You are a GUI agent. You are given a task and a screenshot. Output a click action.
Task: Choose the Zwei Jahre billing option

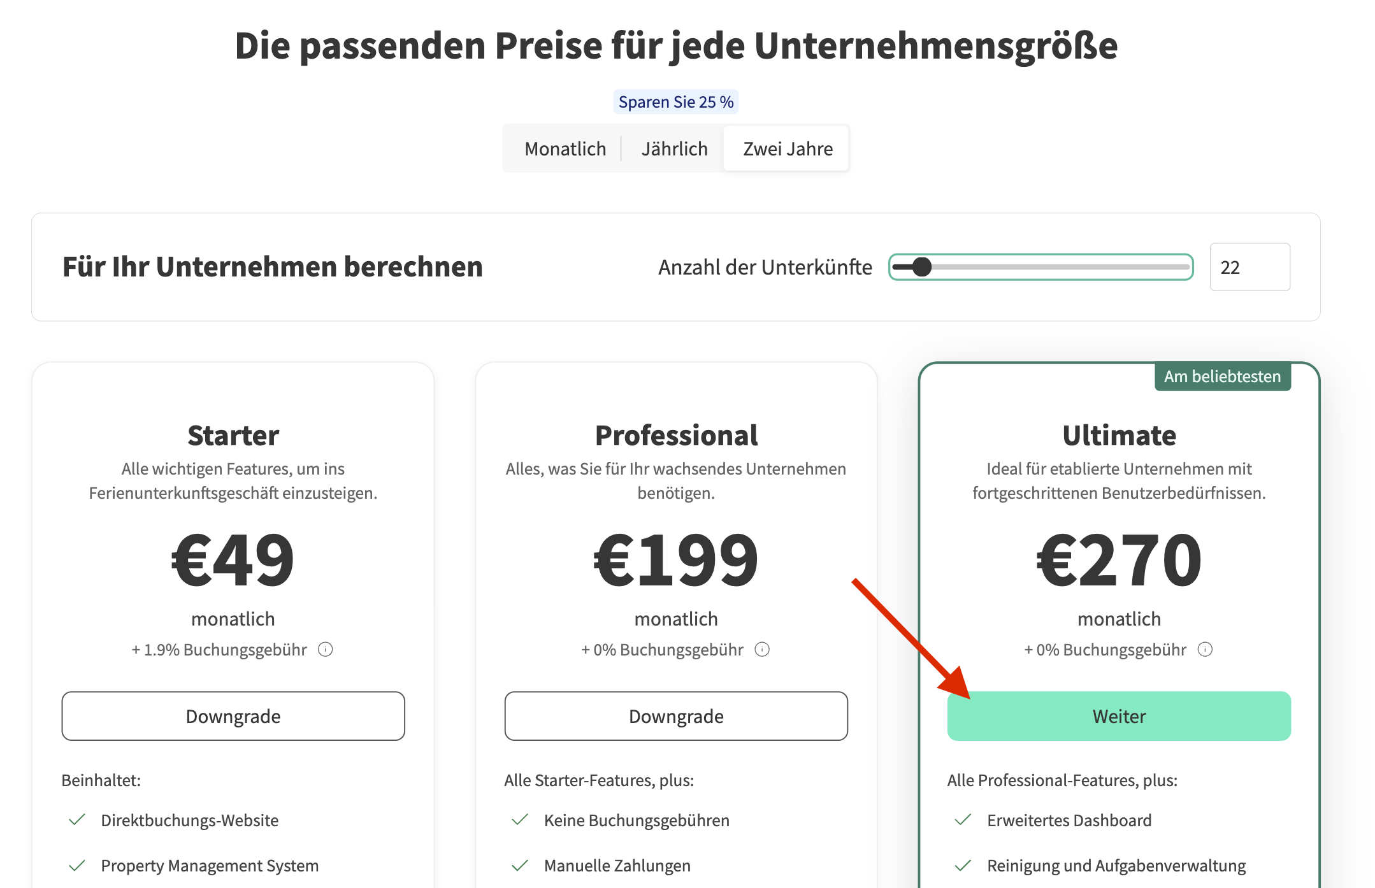788,148
